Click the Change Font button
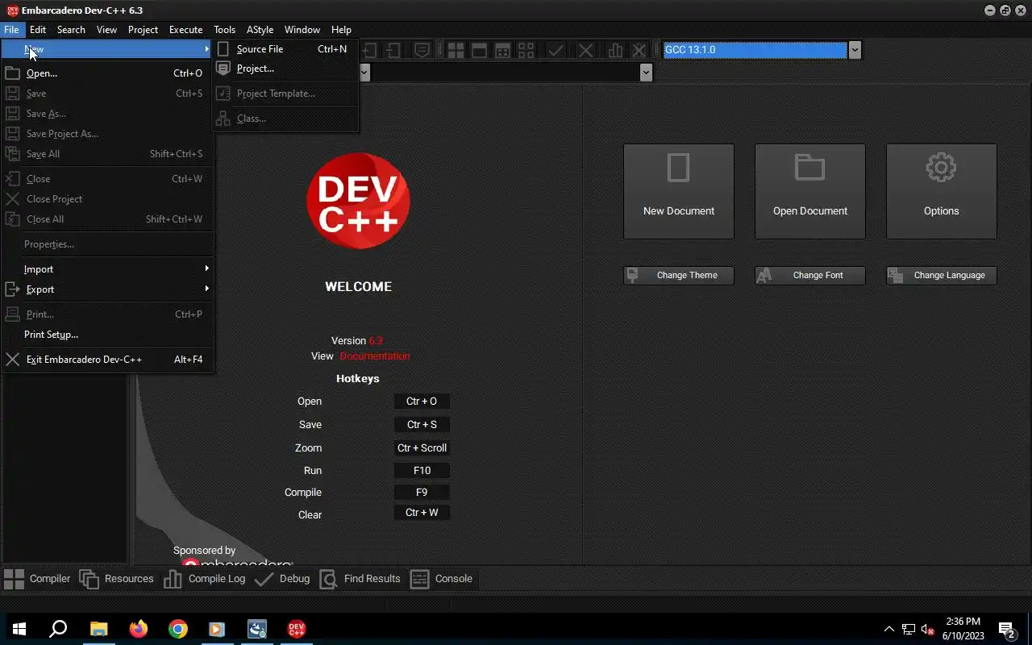Image resolution: width=1032 pixels, height=645 pixels. coord(810,275)
